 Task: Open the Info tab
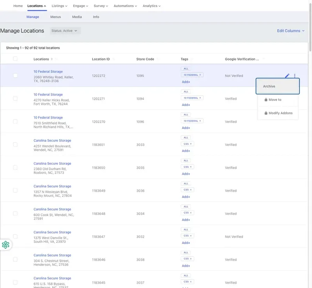click(96, 17)
